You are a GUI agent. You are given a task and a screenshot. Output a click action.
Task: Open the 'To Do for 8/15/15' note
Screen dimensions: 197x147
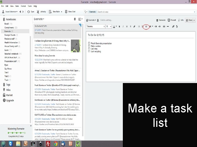tap(57, 31)
